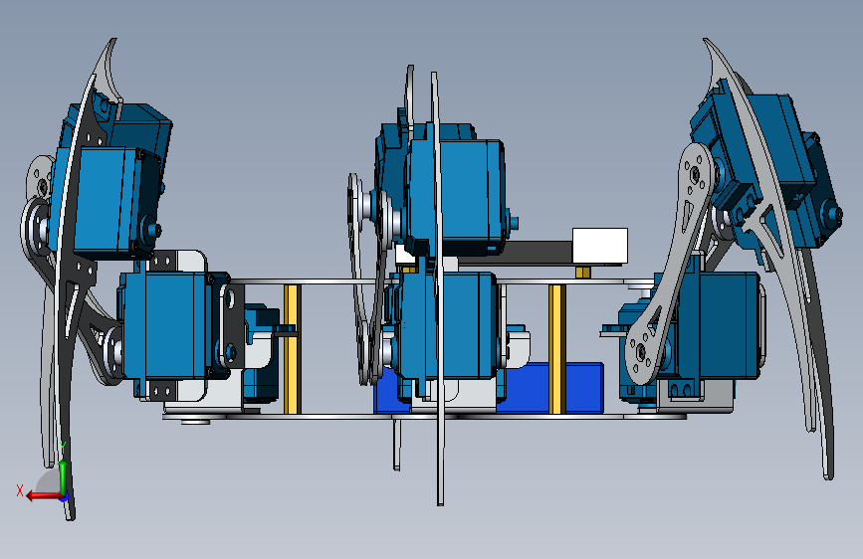Screen dimensions: 863x559
Task: Click the red X axis arrow of the triad
Action: click(x=43, y=496)
